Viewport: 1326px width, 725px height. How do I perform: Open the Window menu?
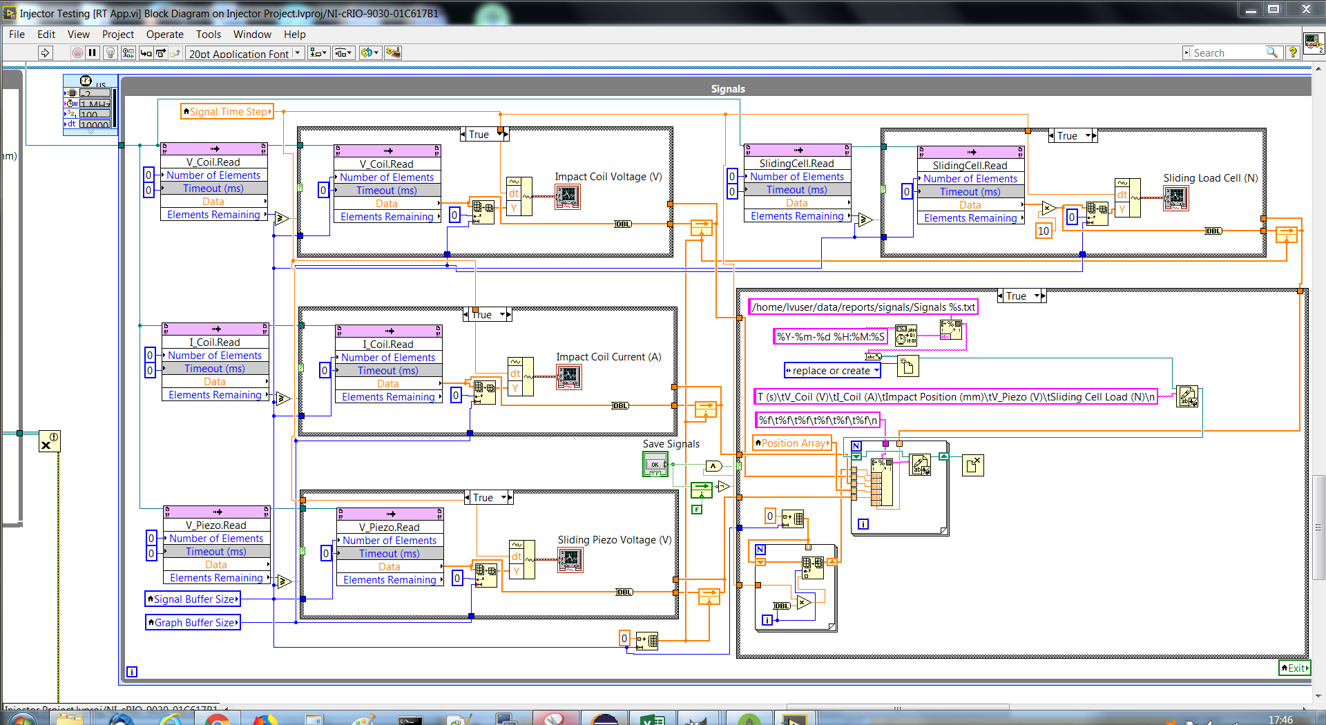click(x=252, y=34)
